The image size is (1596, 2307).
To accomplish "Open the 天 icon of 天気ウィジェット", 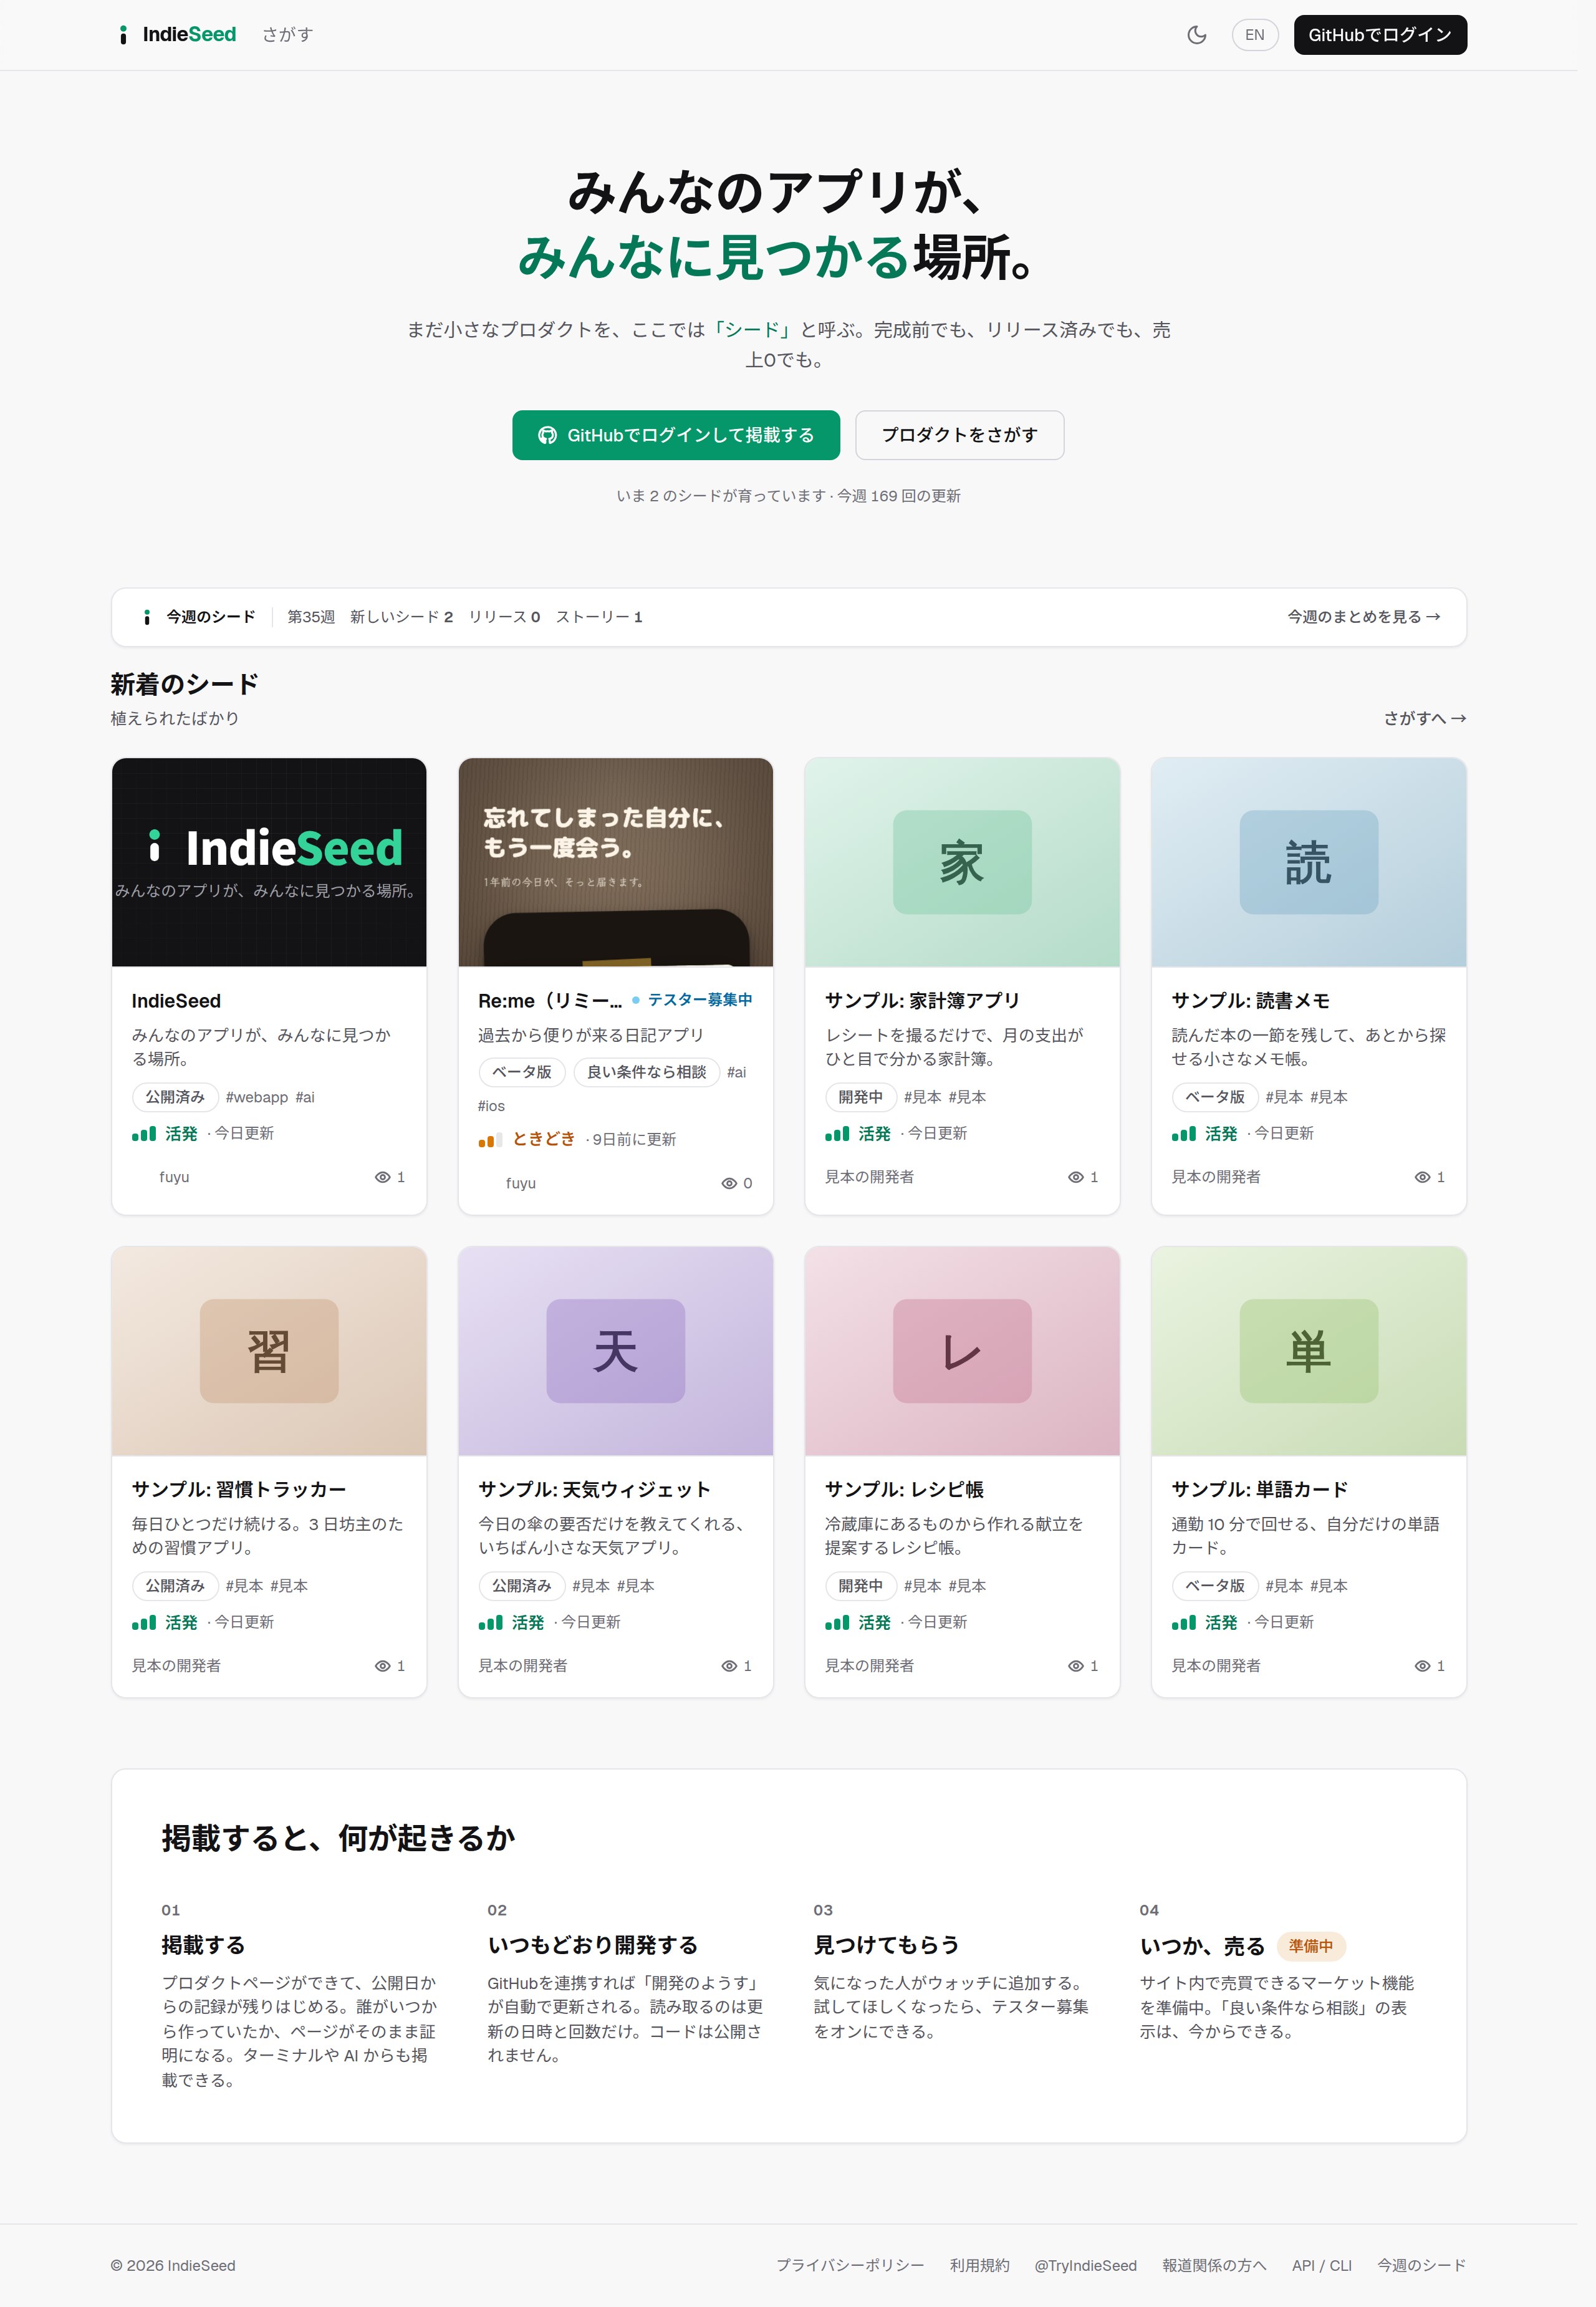I will point(615,1351).
